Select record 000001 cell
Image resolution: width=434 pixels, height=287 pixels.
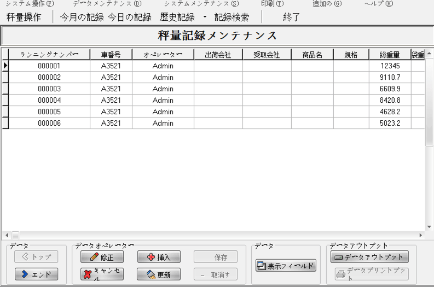pyautogui.click(x=49, y=66)
